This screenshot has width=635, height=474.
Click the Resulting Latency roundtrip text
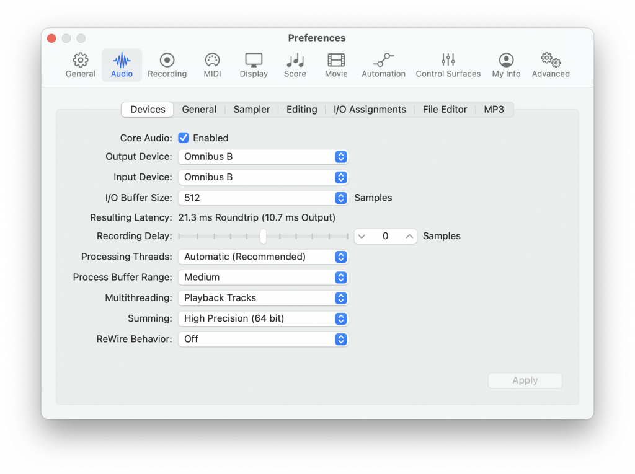click(x=257, y=217)
